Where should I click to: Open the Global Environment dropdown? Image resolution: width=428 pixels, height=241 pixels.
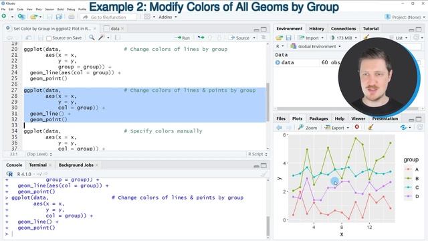coord(316,46)
